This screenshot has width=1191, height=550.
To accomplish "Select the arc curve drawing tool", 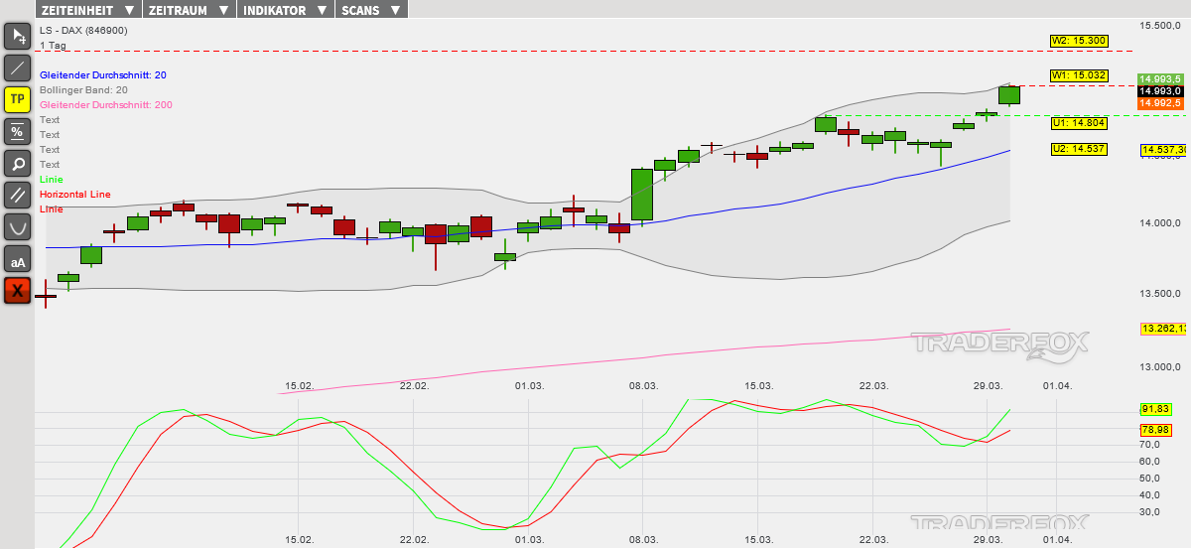I will point(18,226).
